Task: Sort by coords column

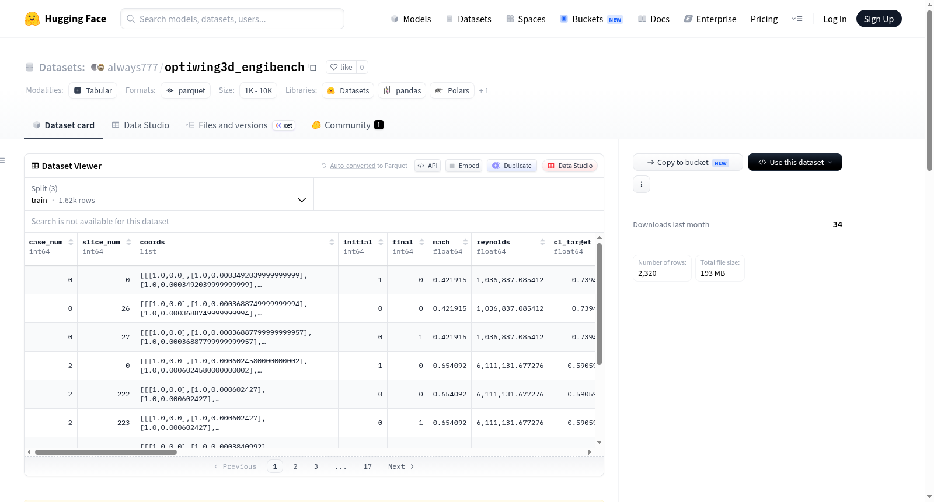Action: (x=332, y=242)
